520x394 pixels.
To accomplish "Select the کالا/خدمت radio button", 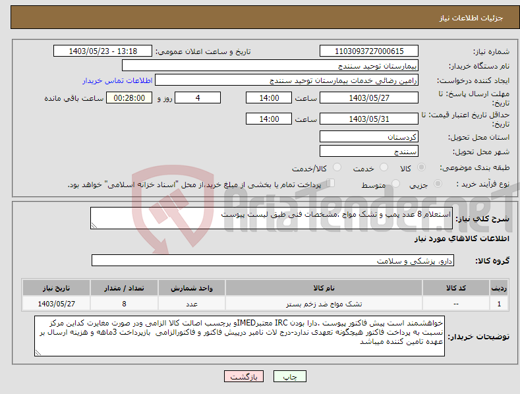I will pyautogui.click(x=337, y=167).
